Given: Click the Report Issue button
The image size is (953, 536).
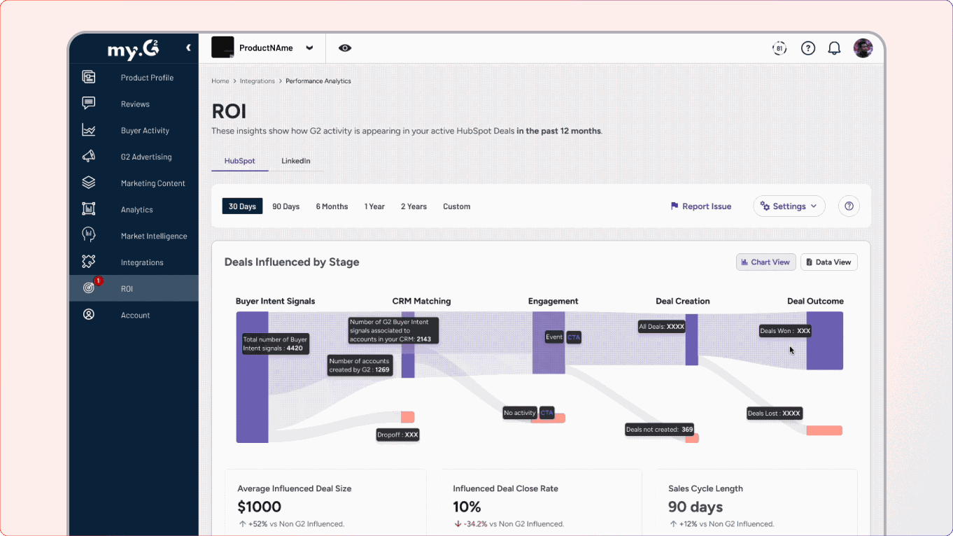Looking at the screenshot, I should 700,206.
